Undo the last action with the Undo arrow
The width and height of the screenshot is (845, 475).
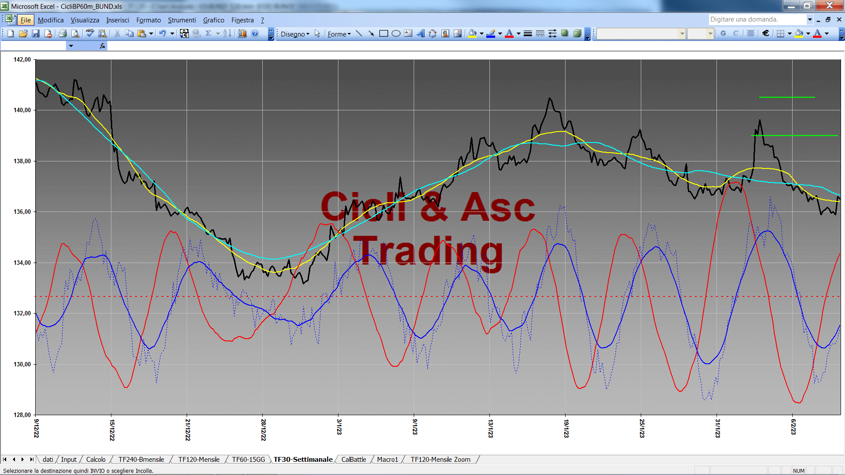pos(163,33)
